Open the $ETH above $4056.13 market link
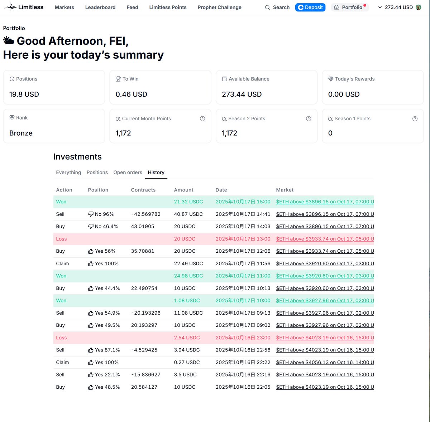 tap(325, 363)
